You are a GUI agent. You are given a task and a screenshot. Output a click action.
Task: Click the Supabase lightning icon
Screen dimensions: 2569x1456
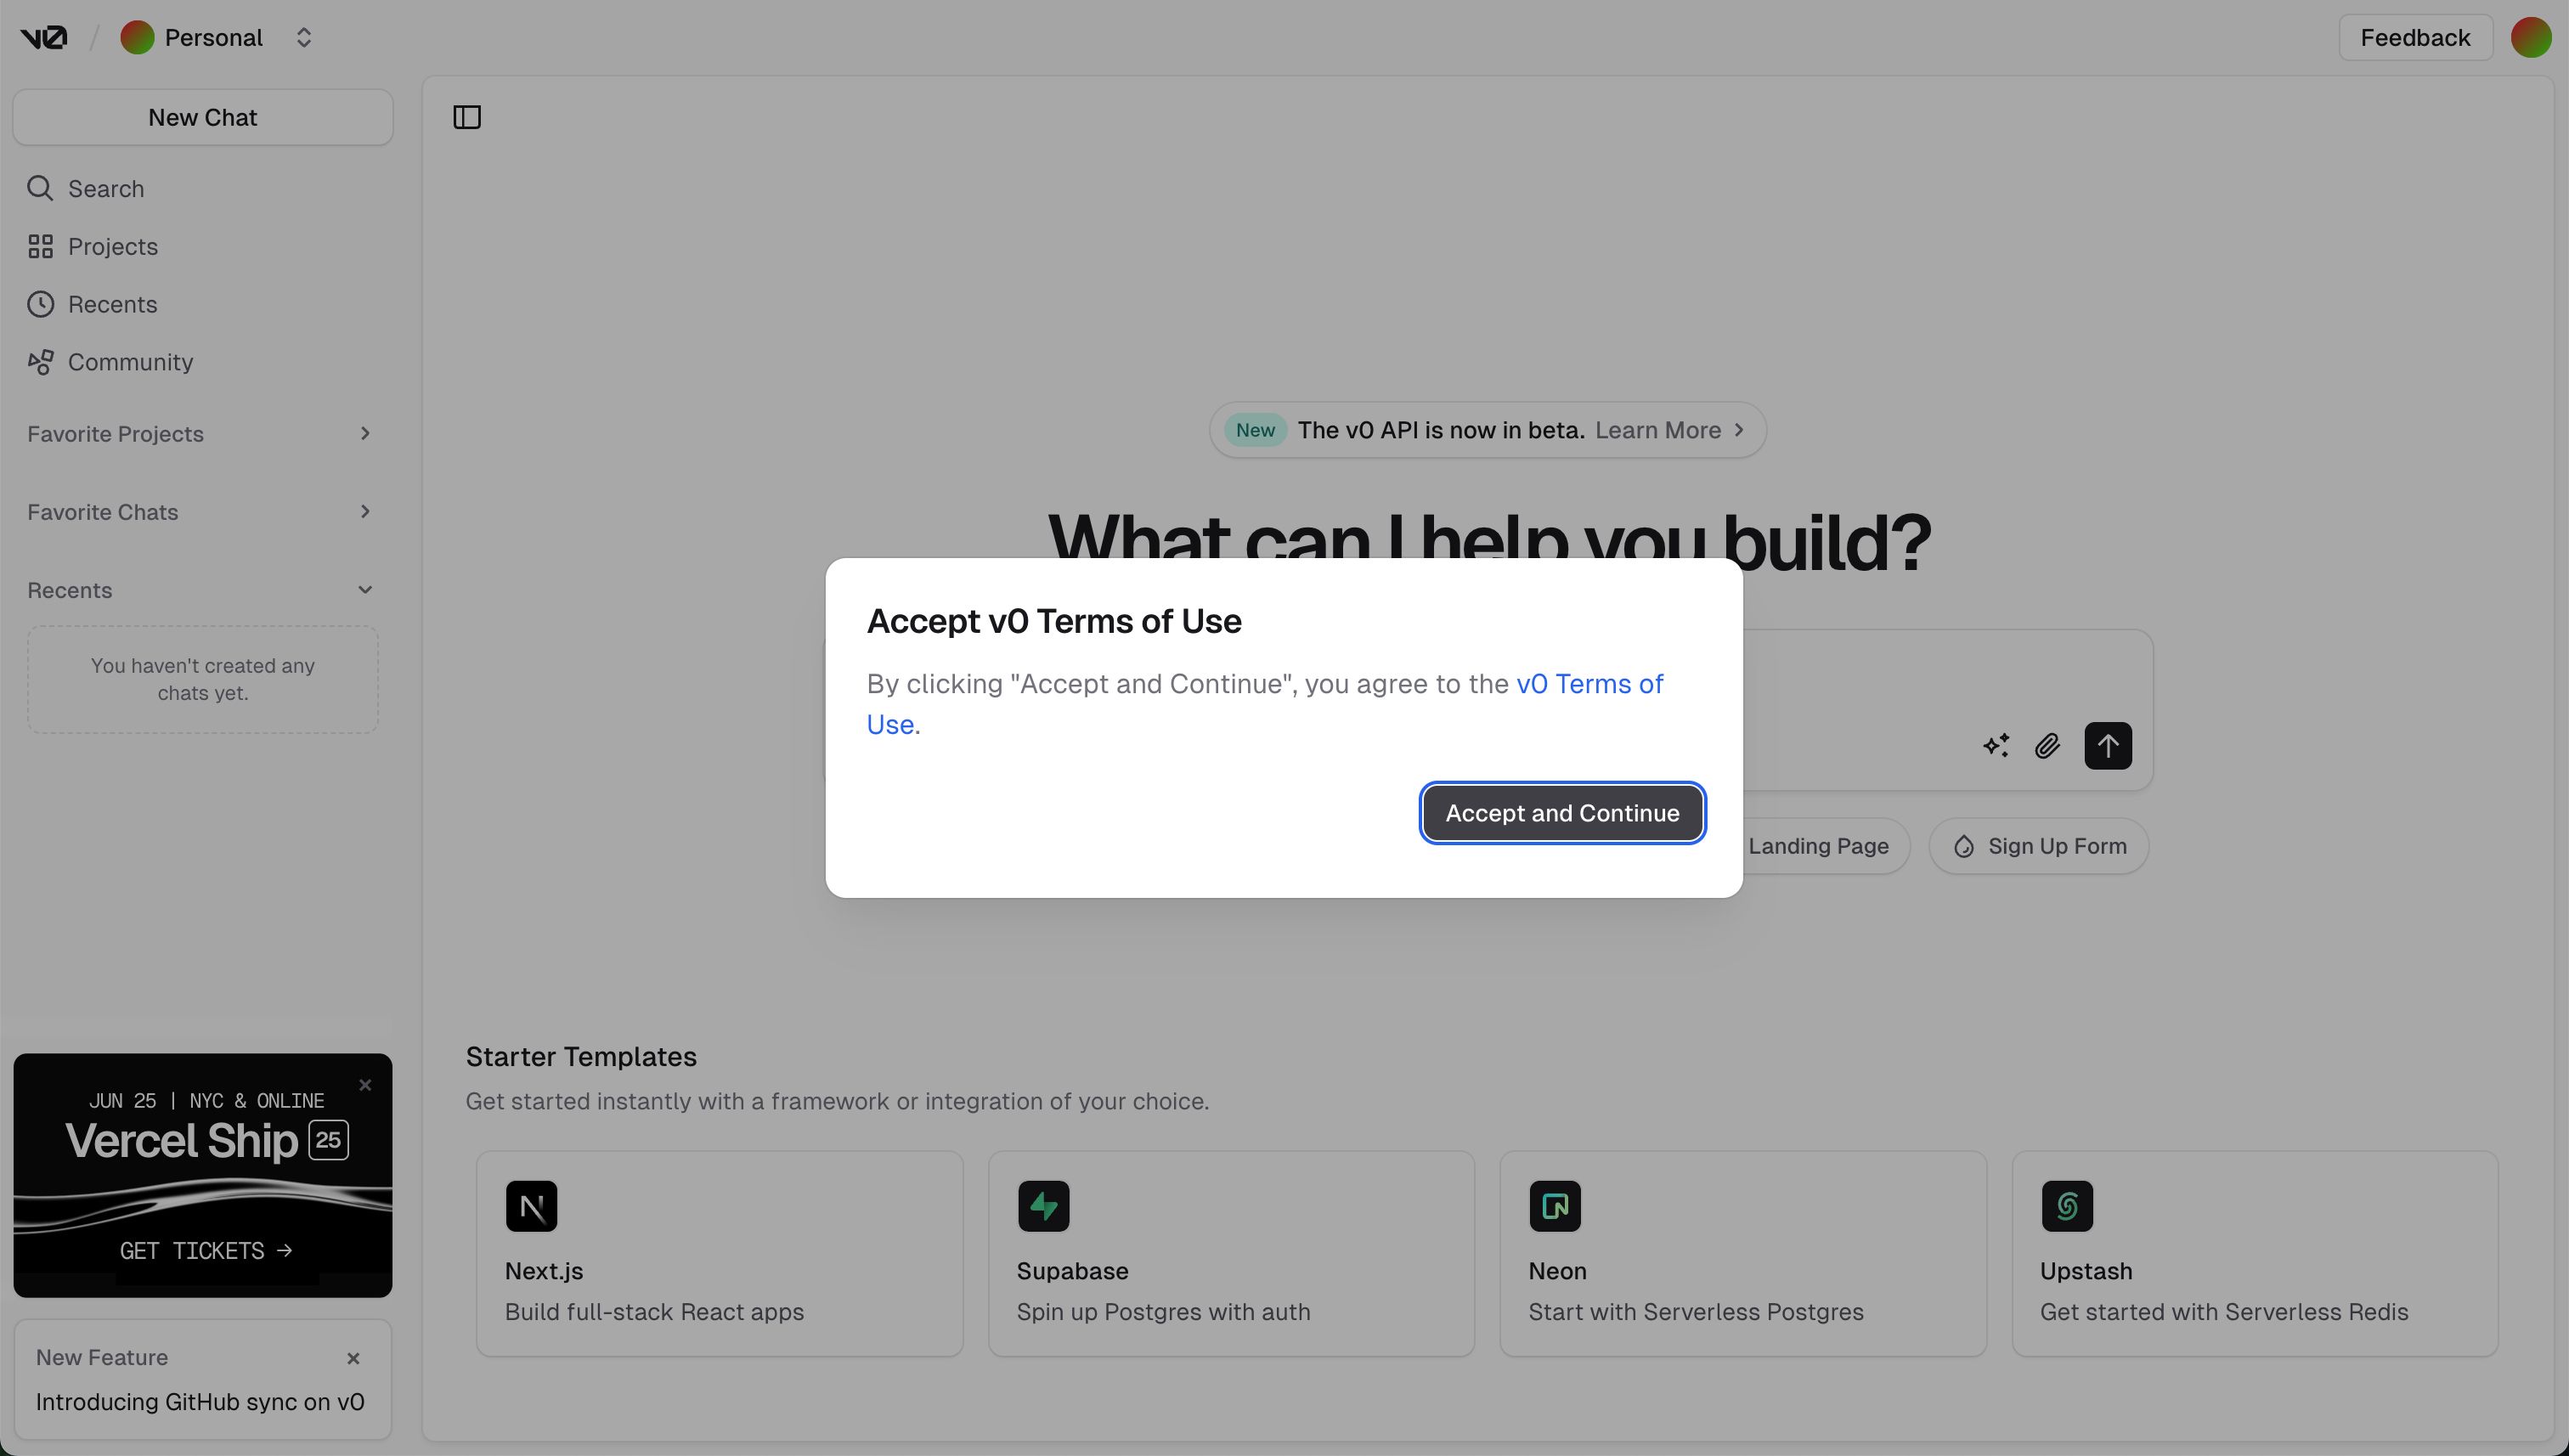(x=1043, y=1206)
